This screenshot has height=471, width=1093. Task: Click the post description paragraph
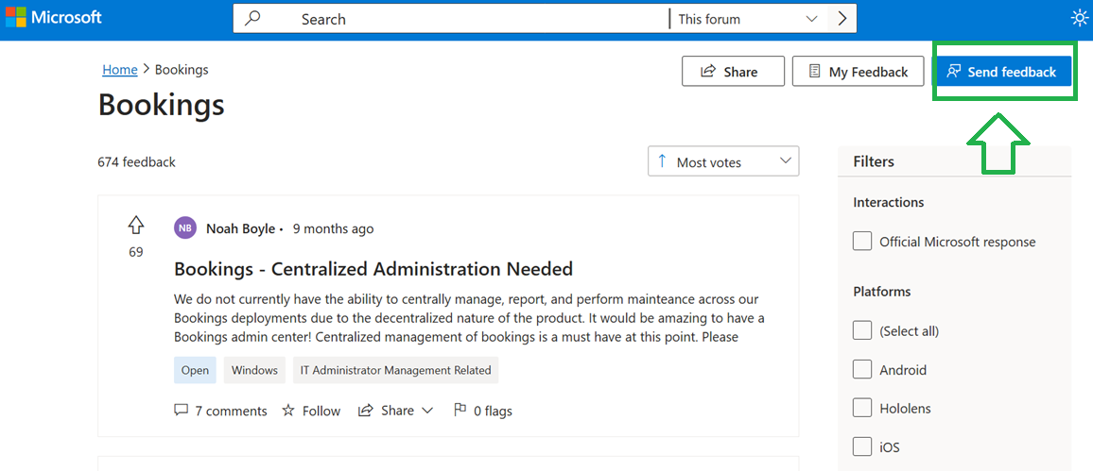point(469,318)
